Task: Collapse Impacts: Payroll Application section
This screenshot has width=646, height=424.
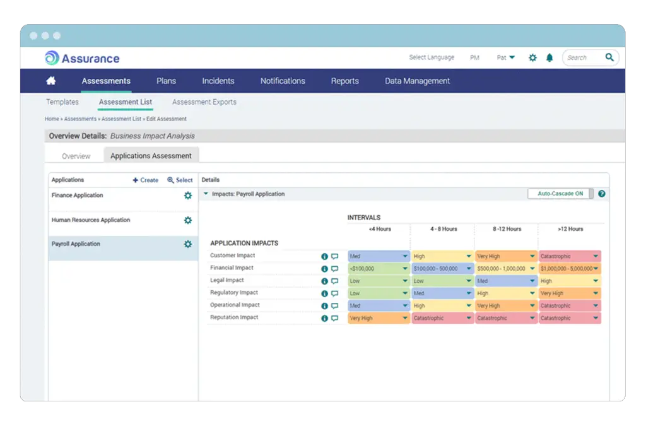Action: [206, 194]
